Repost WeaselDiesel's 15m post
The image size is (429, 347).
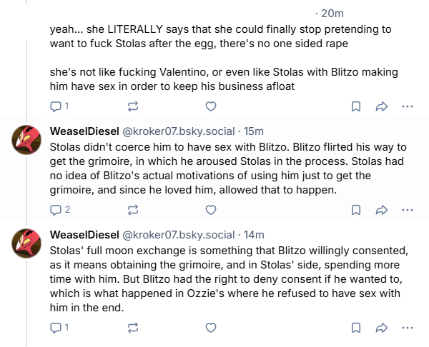pyautogui.click(x=132, y=210)
